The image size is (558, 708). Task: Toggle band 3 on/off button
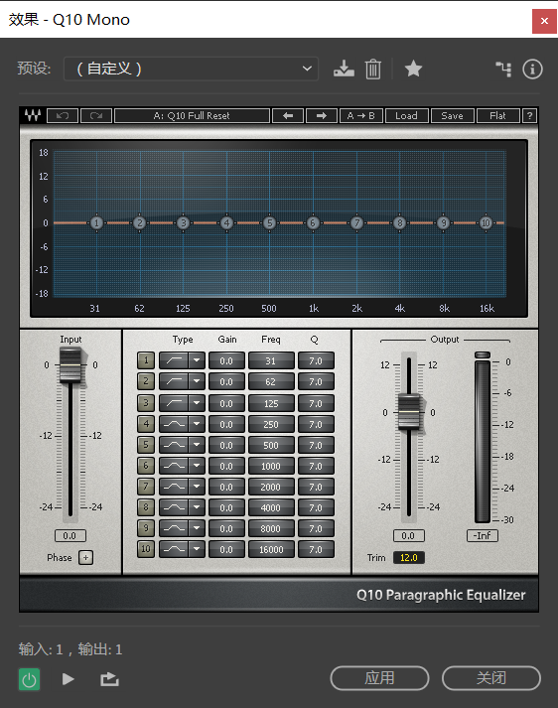146,403
